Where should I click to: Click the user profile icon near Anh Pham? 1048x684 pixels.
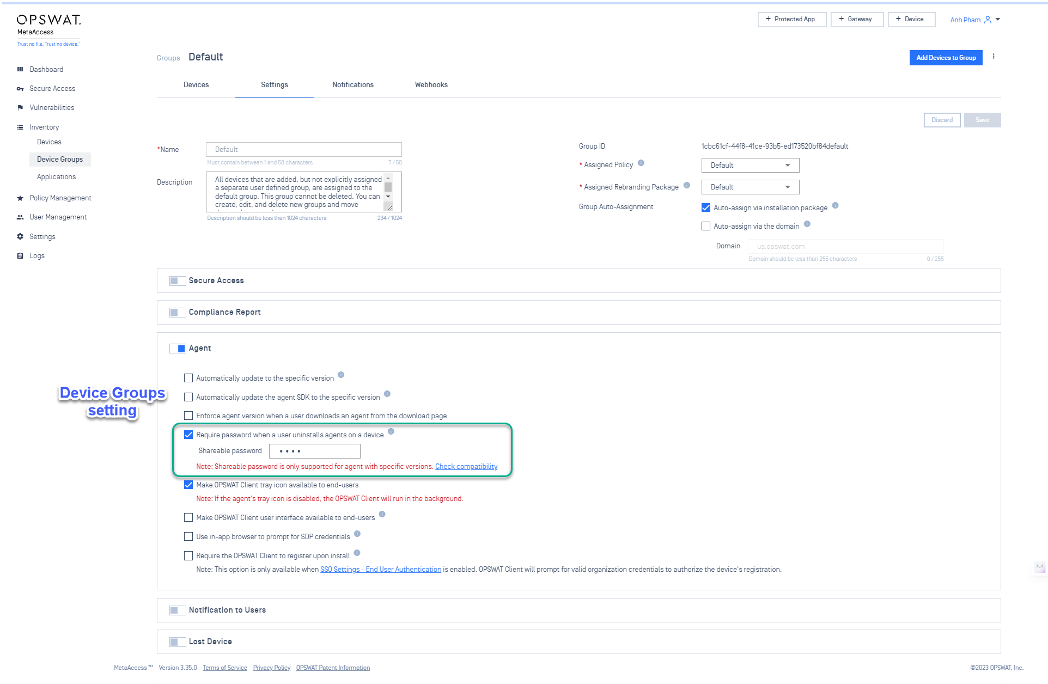[x=988, y=20]
